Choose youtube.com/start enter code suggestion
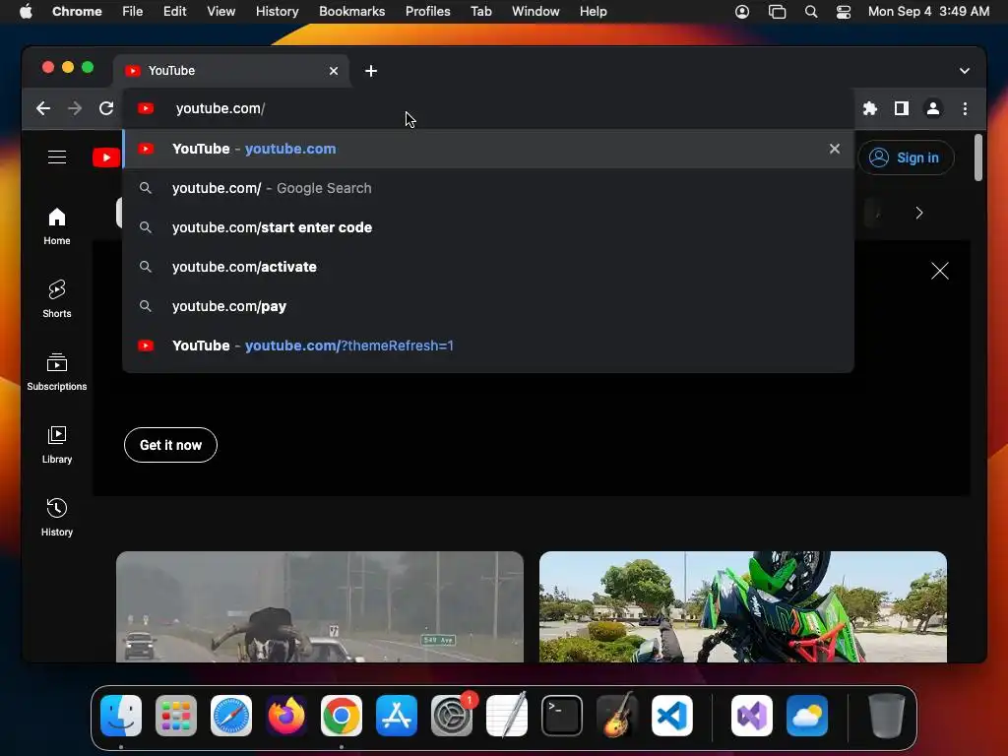The height and width of the screenshot is (756, 1008). pyautogui.click(x=488, y=227)
